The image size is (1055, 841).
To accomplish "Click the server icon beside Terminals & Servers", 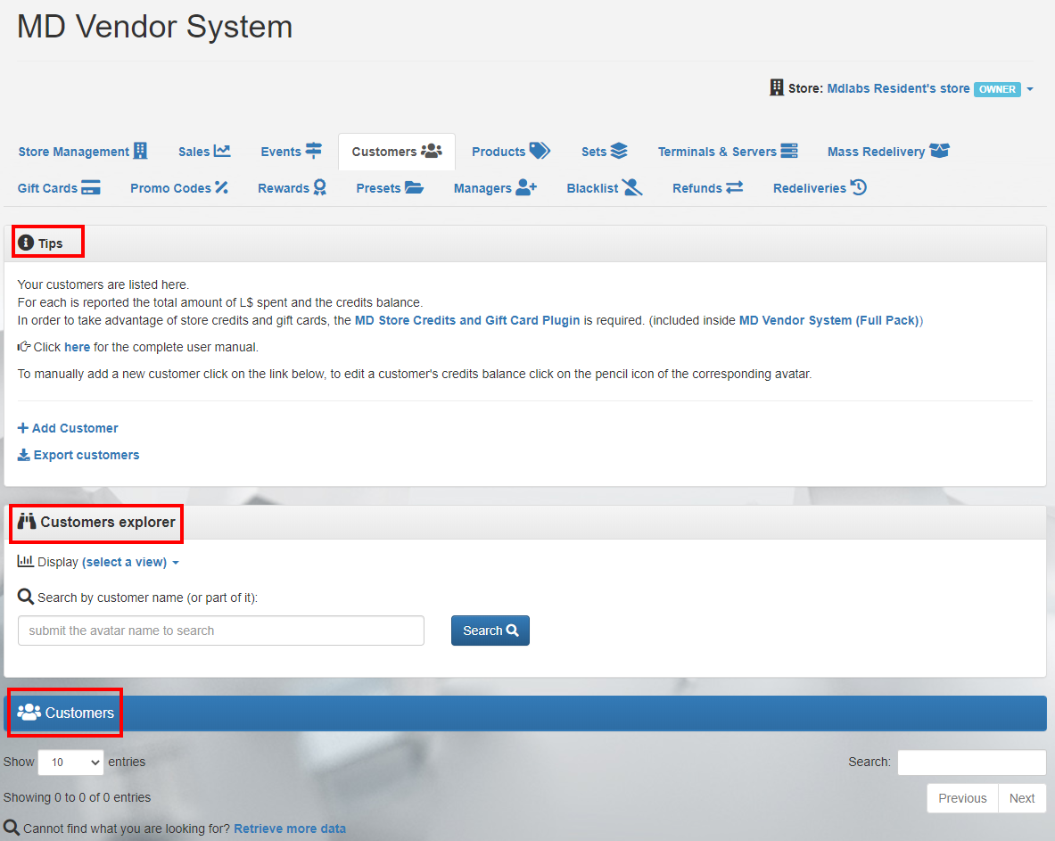I will 789,151.
